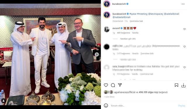Like the first blurred comment
187x109 pixels.
click(x=184, y=47)
